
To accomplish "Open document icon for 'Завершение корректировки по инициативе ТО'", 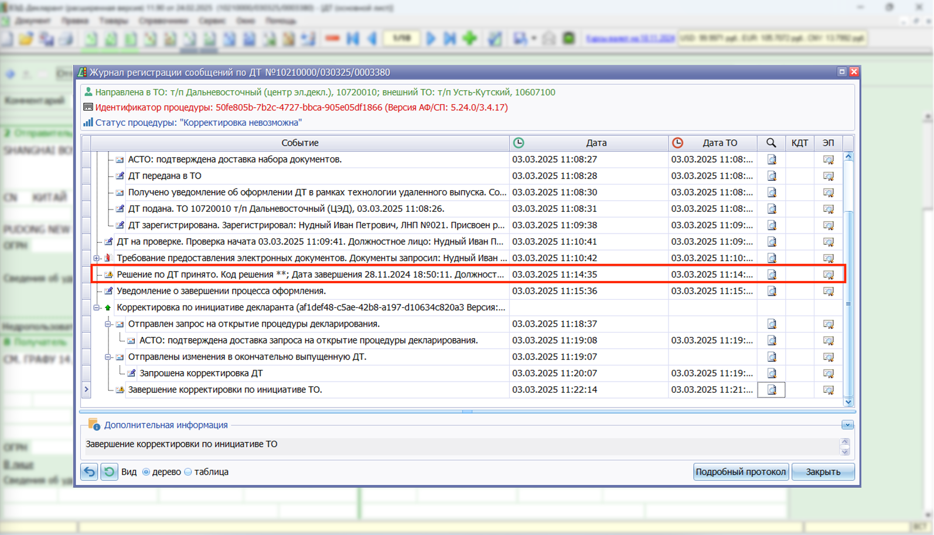I will tap(772, 390).
